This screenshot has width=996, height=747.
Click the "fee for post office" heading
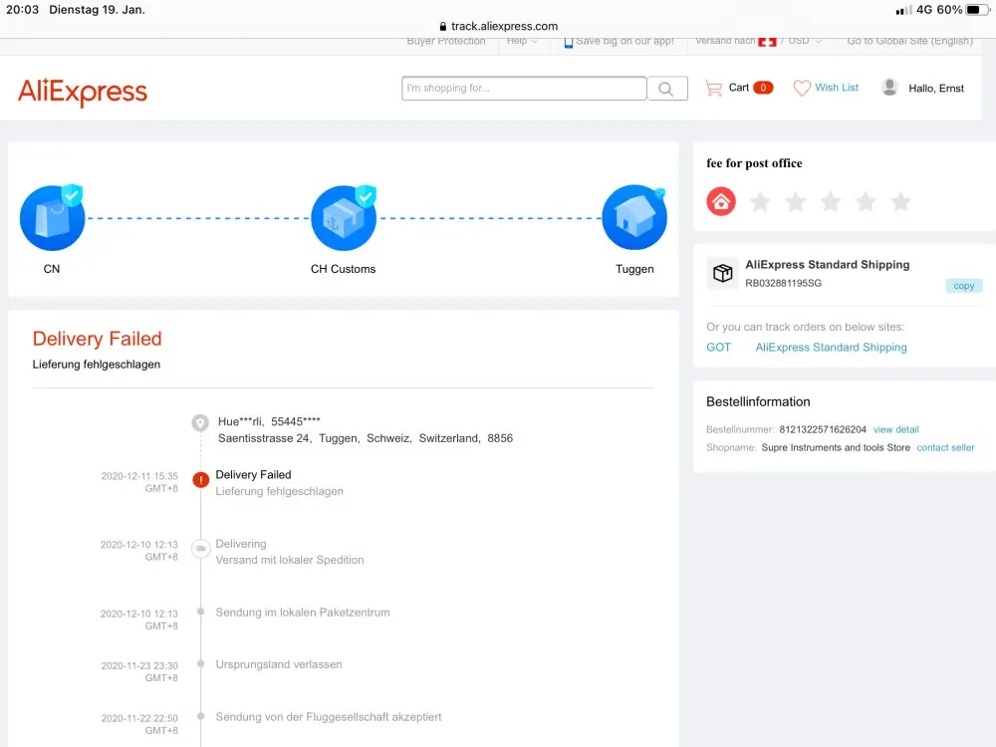(x=754, y=163)
